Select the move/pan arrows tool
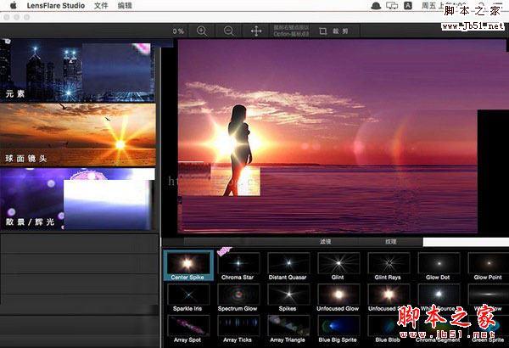The width and height of the screenshot is (509, 348). tap(255, 31)
